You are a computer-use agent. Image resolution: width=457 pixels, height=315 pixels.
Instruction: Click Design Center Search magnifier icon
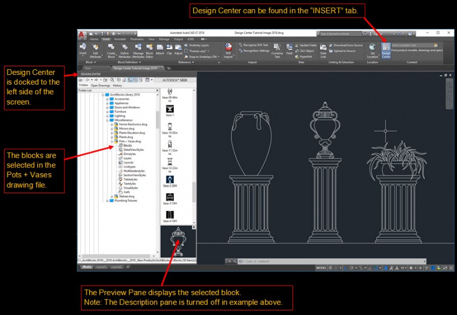[x=112, y=80]
